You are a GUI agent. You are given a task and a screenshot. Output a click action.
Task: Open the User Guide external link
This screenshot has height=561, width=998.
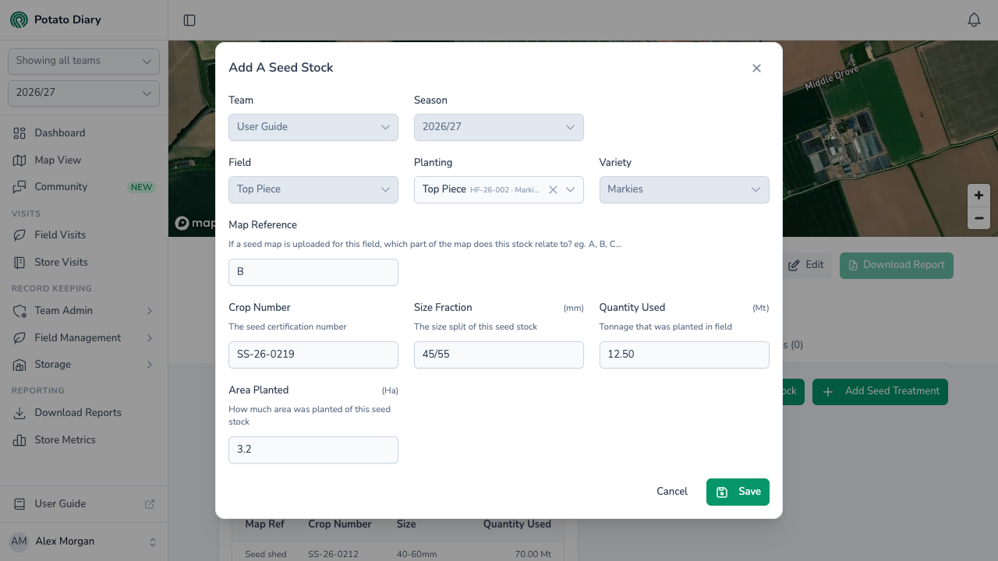point(83,504)
